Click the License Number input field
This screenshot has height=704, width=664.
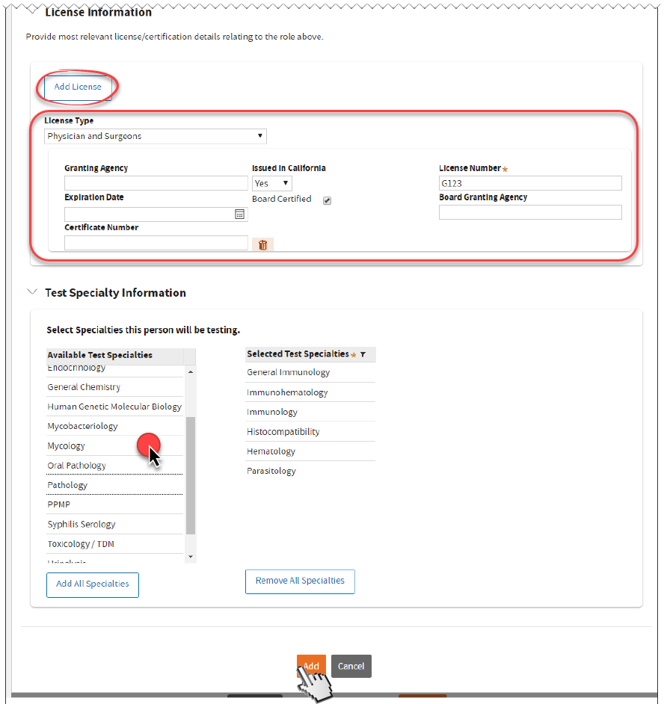(530, 184)
